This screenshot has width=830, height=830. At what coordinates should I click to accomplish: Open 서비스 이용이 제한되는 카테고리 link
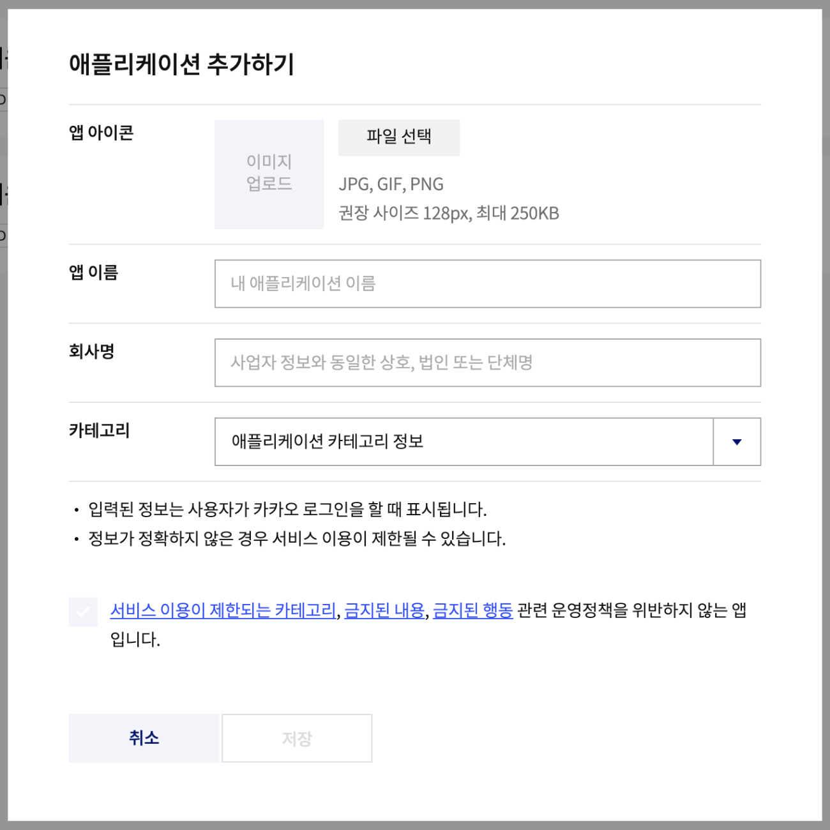coord(223,610)
